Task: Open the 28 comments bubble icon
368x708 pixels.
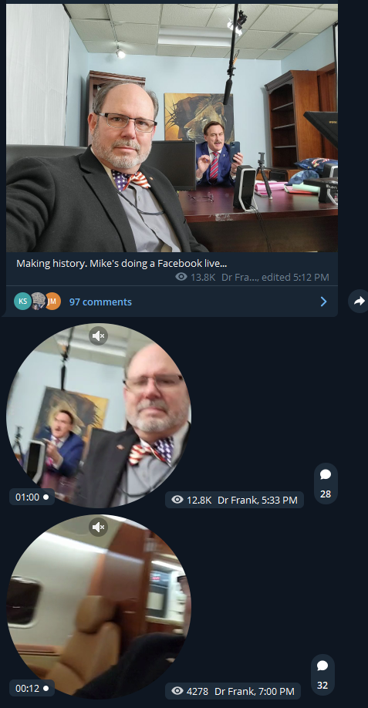Action: tap(326, 483)
